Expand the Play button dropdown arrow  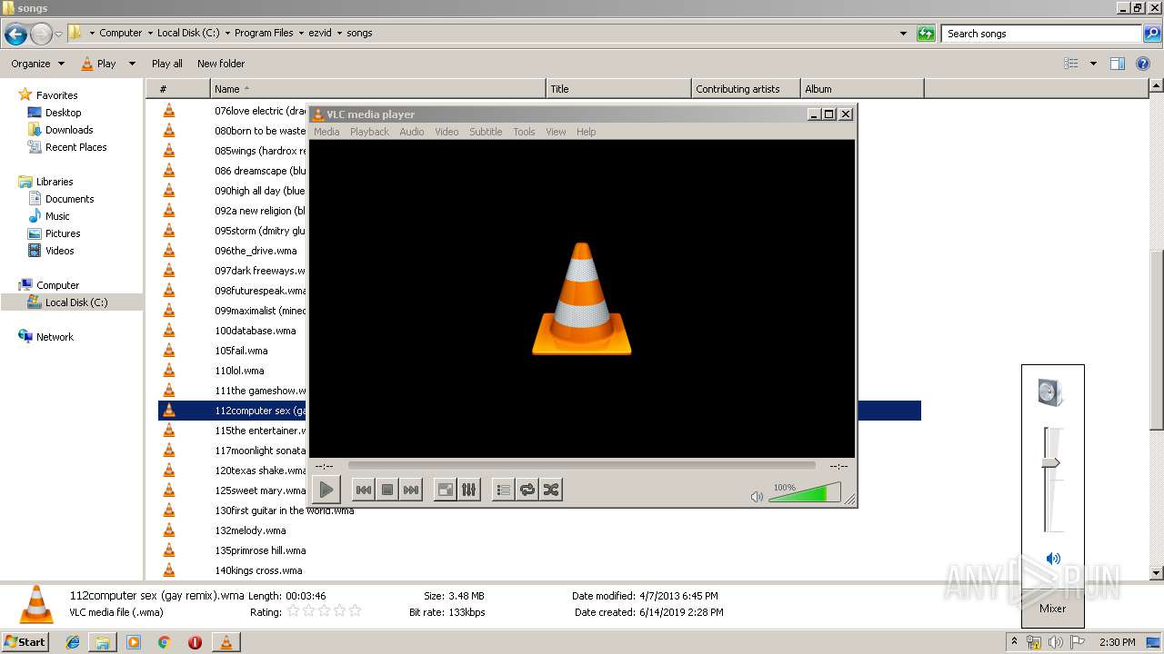pos(132,64)
